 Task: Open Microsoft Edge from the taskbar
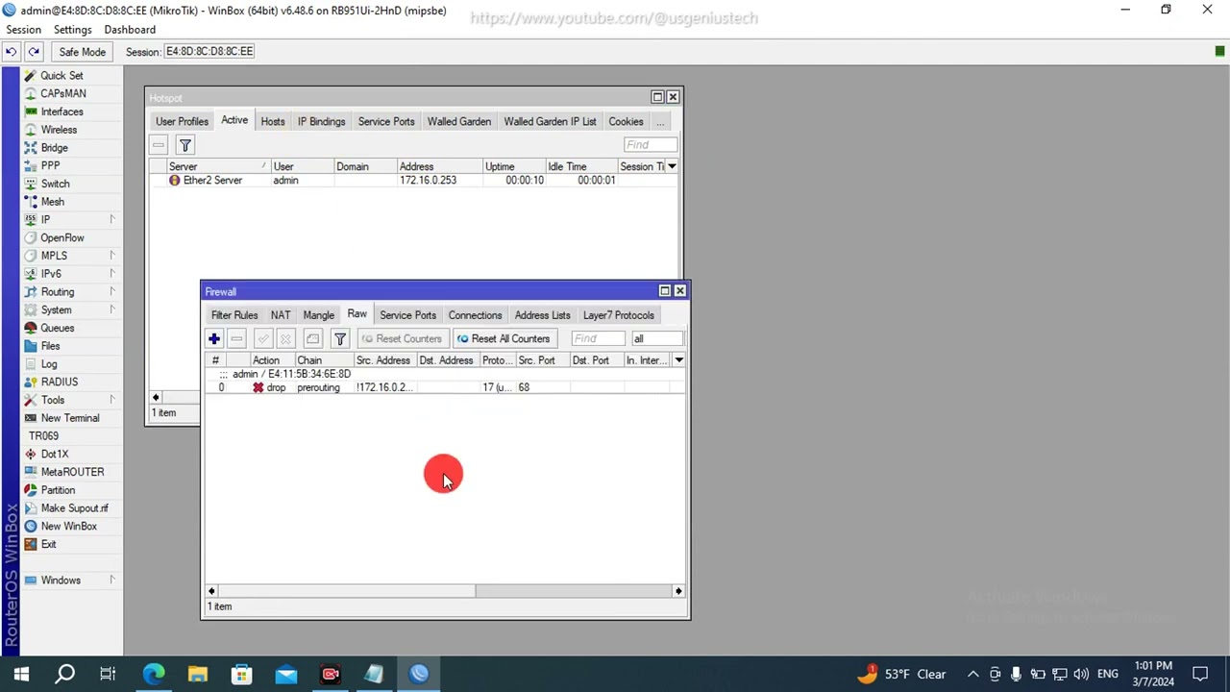154,674
